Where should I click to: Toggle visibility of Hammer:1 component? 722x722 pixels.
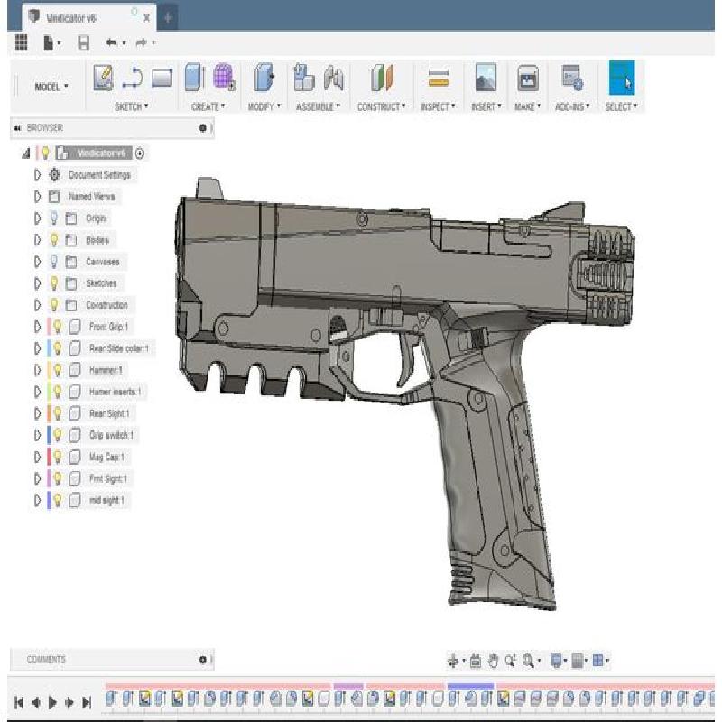pyautogui.click(x=56, y=370)
